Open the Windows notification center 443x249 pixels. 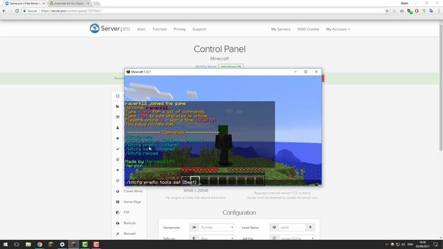[435, 244]
